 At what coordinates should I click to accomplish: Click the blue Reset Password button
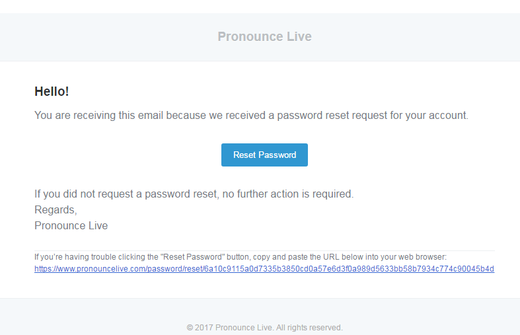pos(264,155)
